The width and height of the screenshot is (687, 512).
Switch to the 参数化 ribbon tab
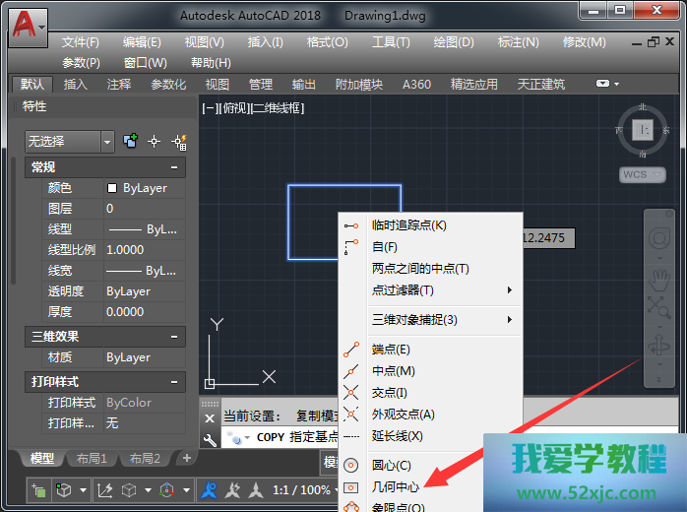click(168, 85)
